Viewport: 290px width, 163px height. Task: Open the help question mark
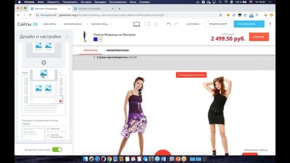[270, 24]
